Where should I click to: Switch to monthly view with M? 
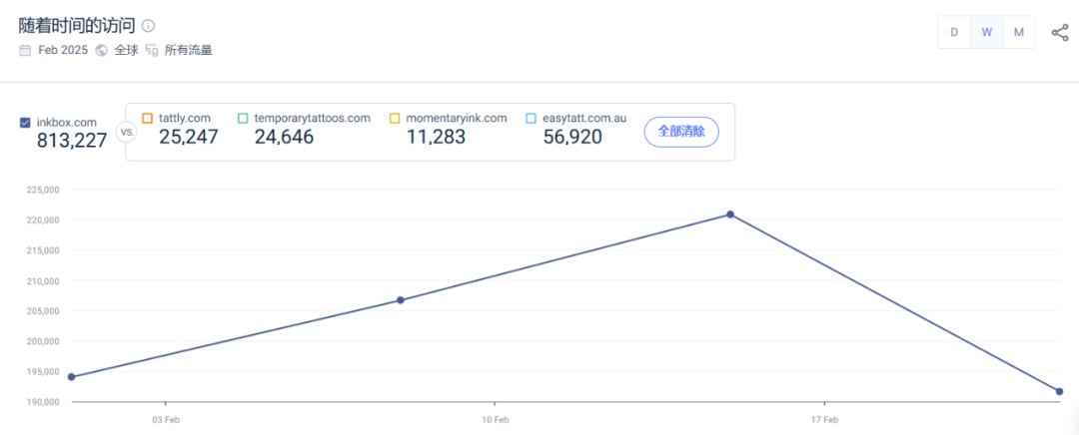click(x=1019, y=32)
